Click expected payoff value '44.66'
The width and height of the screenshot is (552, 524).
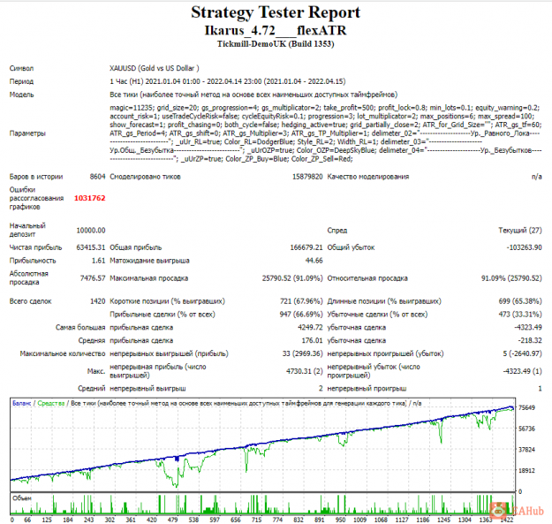(314, 261)
